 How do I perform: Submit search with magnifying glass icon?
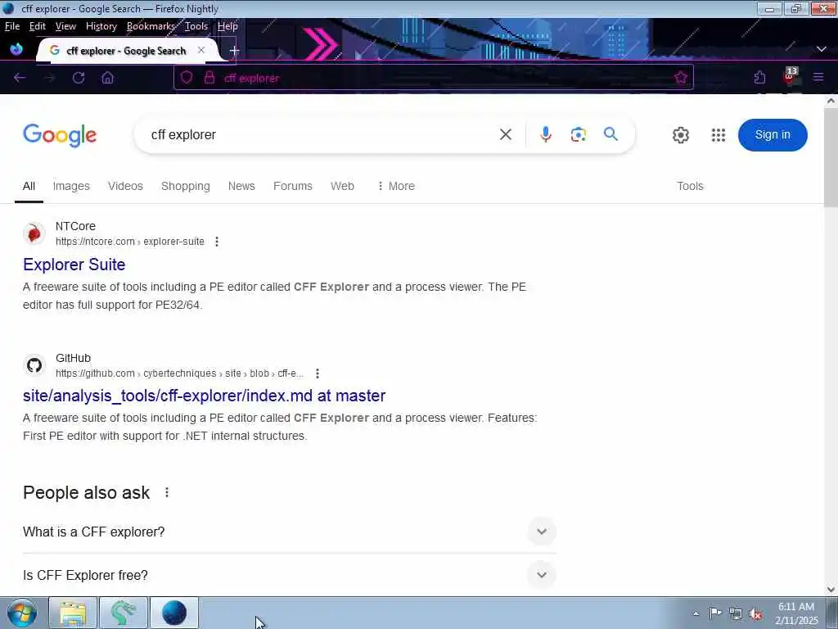tap(610, 134)
